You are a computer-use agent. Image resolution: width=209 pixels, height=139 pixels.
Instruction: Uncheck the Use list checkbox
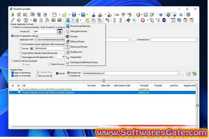[57, 73]
